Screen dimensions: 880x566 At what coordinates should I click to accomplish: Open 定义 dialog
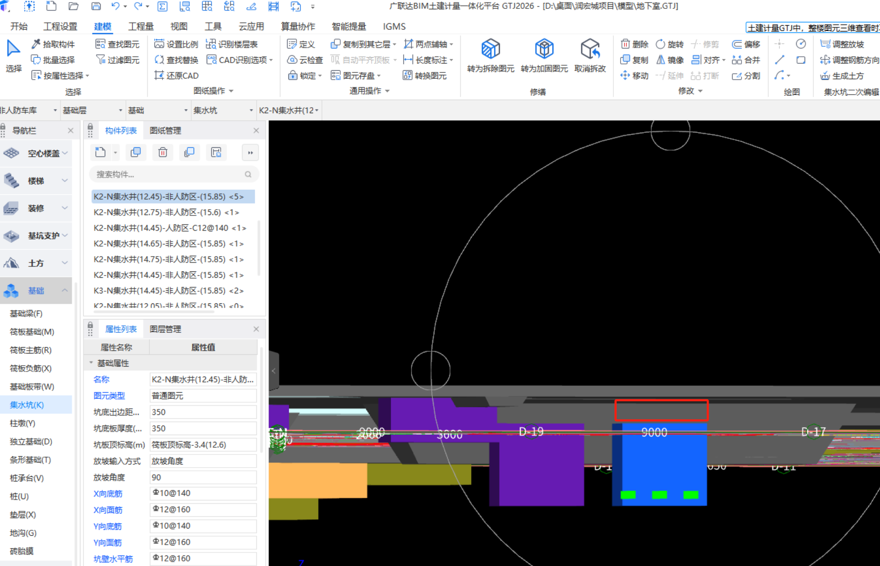point(301,44)
